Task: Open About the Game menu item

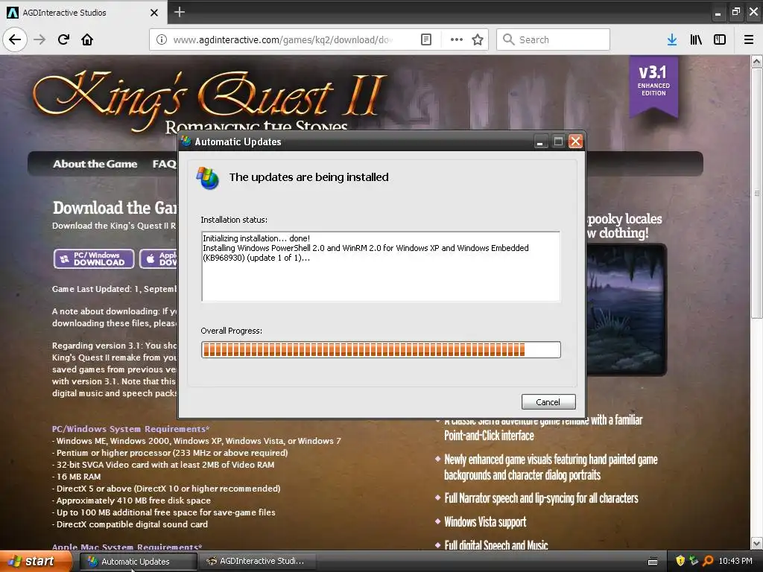Action: click(95, 164)
